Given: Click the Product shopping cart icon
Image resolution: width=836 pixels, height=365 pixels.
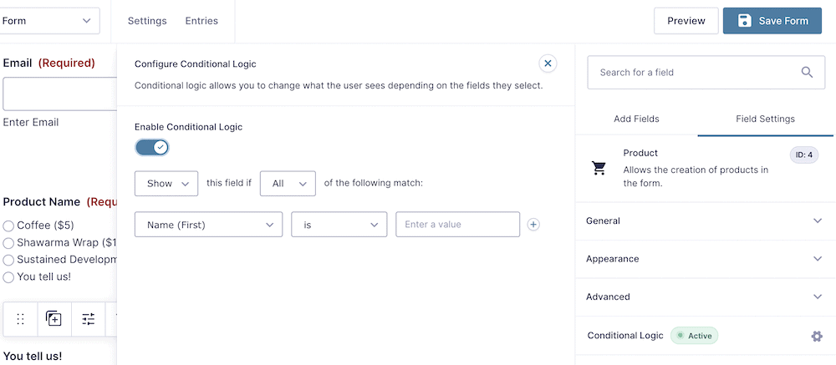Looking at the screenshot, I should pos(599,168).
